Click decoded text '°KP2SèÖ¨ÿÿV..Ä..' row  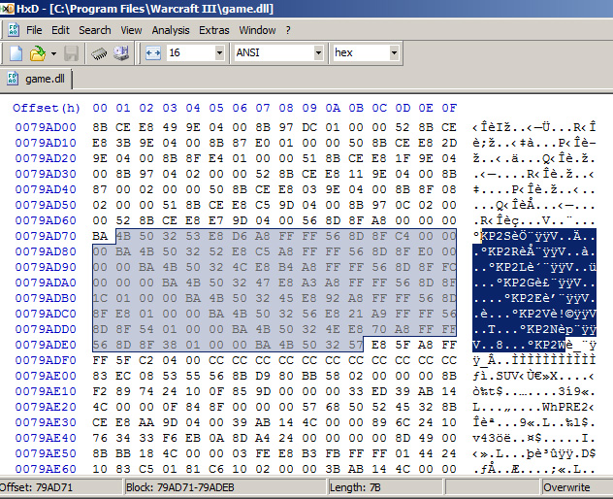534,236
